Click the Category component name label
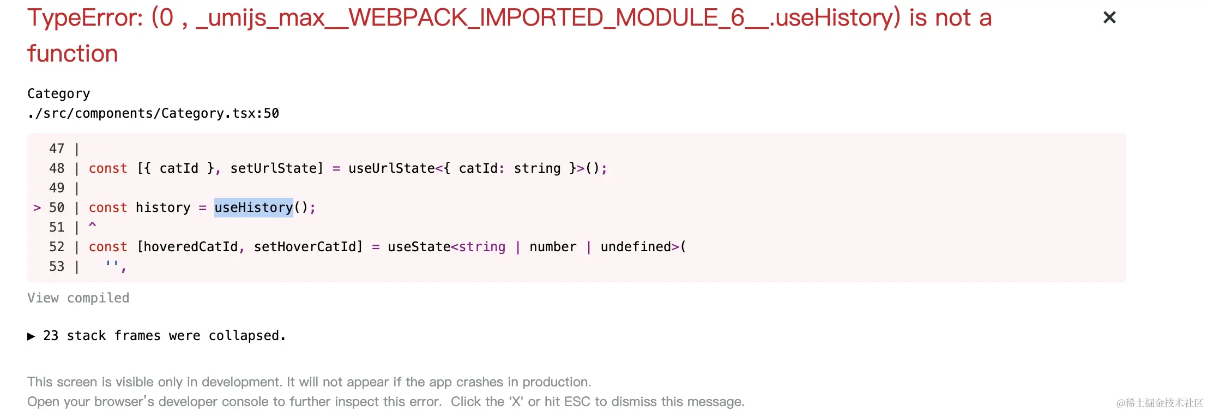Screen dimensions: 1207x412 (58, 94)
